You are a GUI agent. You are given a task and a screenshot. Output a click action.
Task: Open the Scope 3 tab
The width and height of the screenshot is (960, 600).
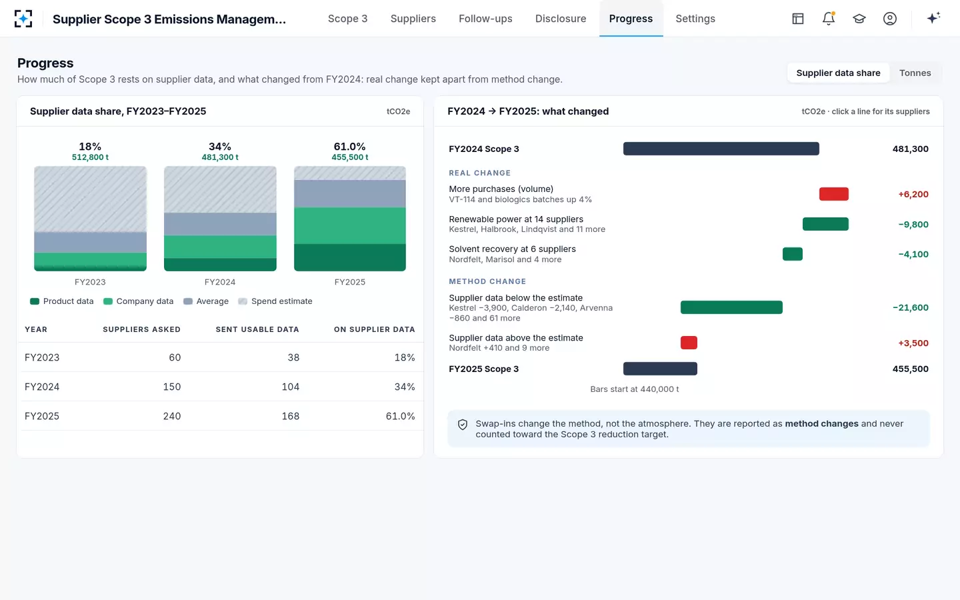(x=347, y=19)
